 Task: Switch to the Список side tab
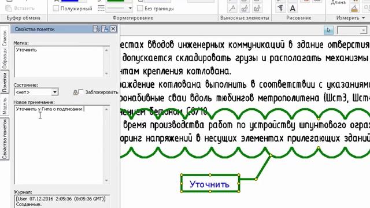[x=5, y=38]
